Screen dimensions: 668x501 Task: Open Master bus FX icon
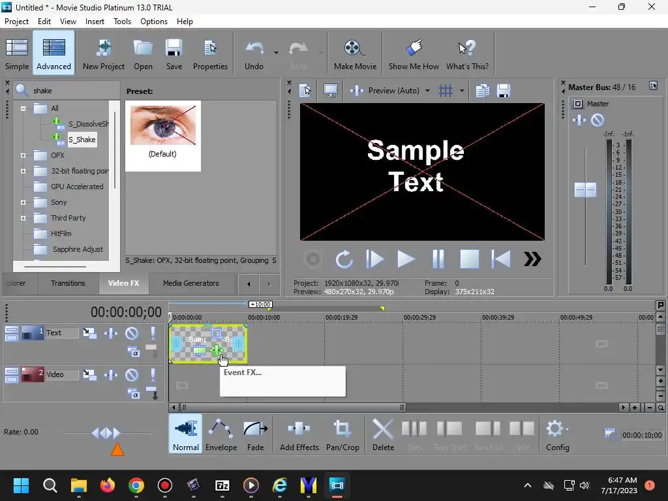[x=579, y=120]
